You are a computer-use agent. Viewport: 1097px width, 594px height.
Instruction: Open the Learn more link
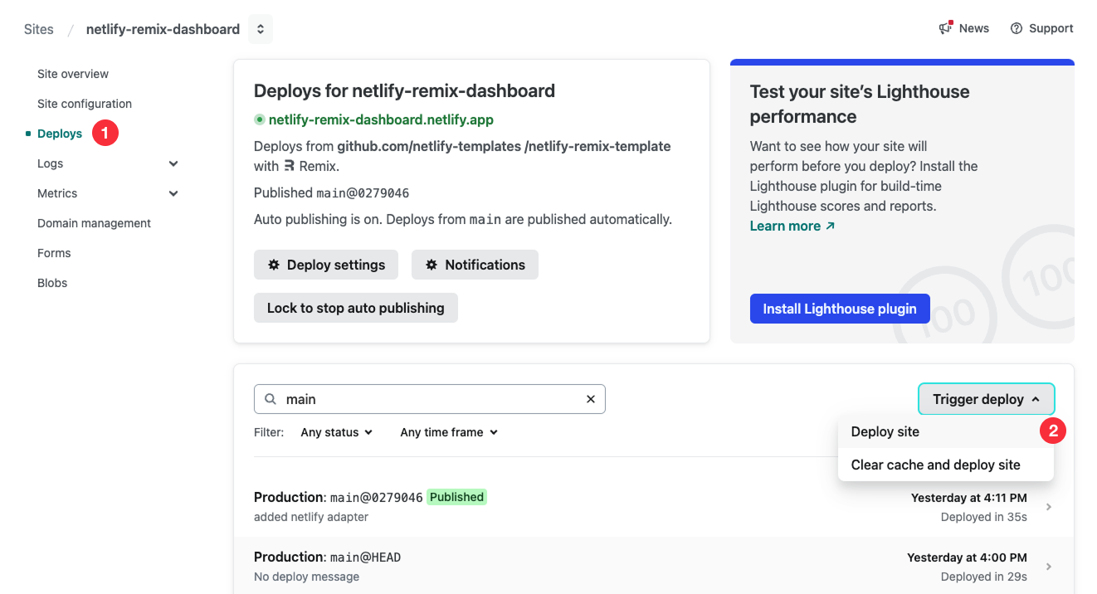[x=785, y=226]
